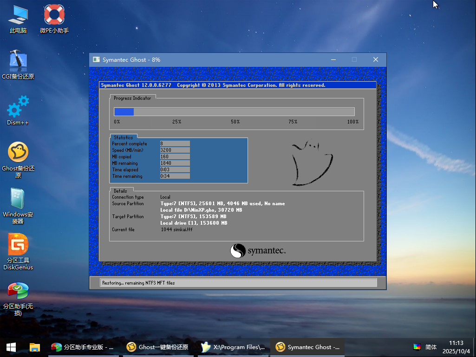The height and width of the screenshot is (357, 476).
Task: Minimize the Symantec Ghost window
Action: [333, 59]
